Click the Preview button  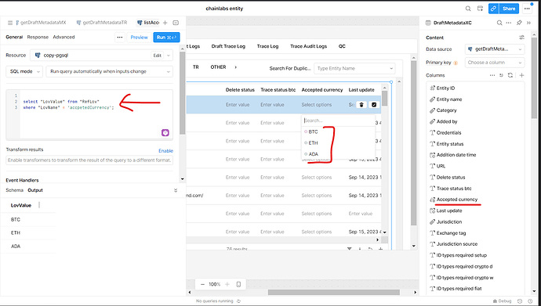[x=139, y=38]
